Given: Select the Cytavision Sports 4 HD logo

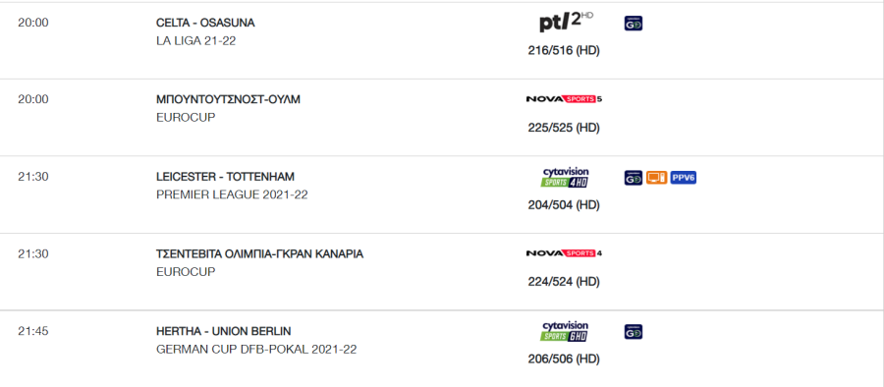Looking at the screenshot, I should pos(566,177).
